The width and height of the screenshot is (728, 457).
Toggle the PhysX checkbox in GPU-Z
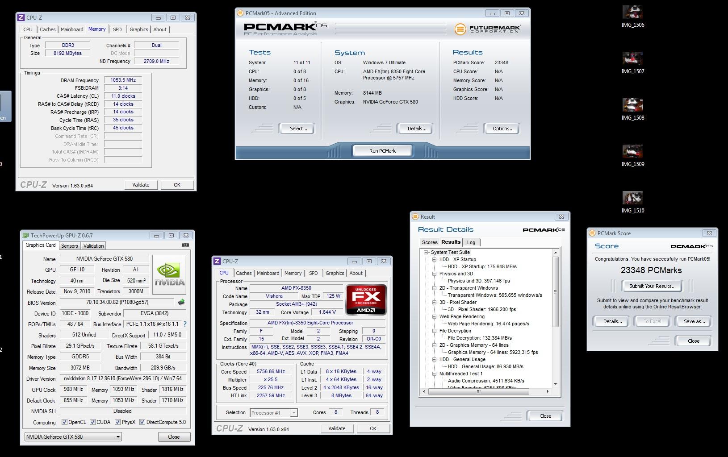point(117,422)
